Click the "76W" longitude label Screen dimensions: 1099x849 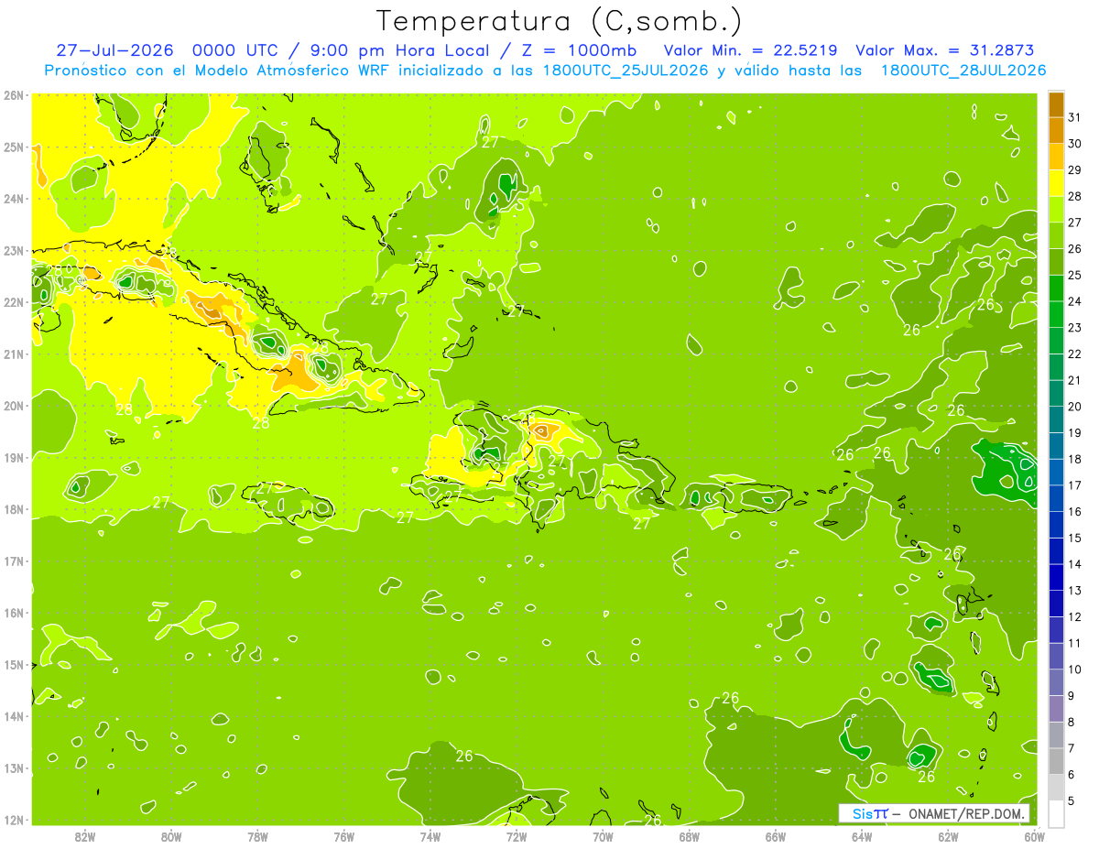click(x=343, y=837)
